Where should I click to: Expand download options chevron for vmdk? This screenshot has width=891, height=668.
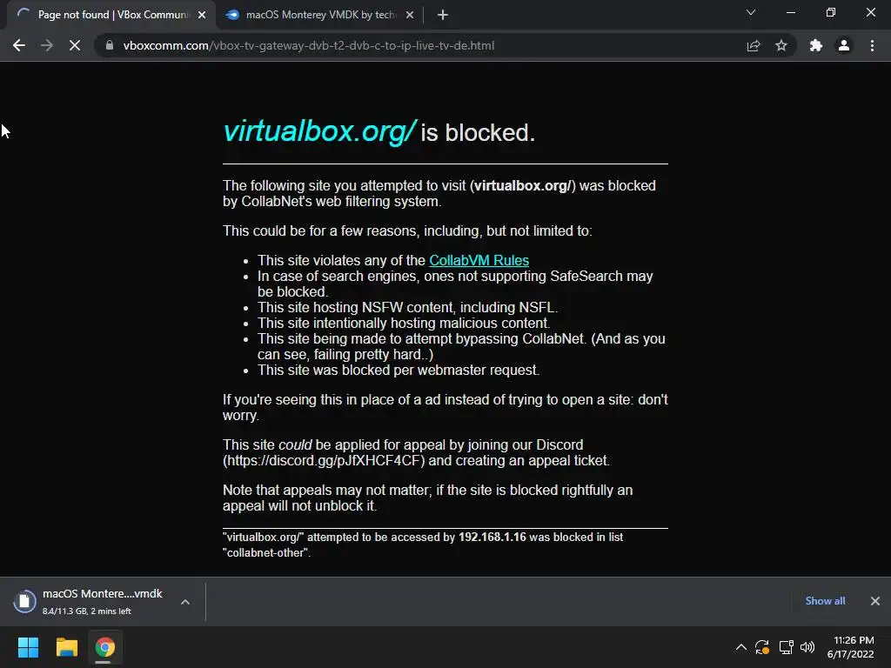click(x=185, y=602)
